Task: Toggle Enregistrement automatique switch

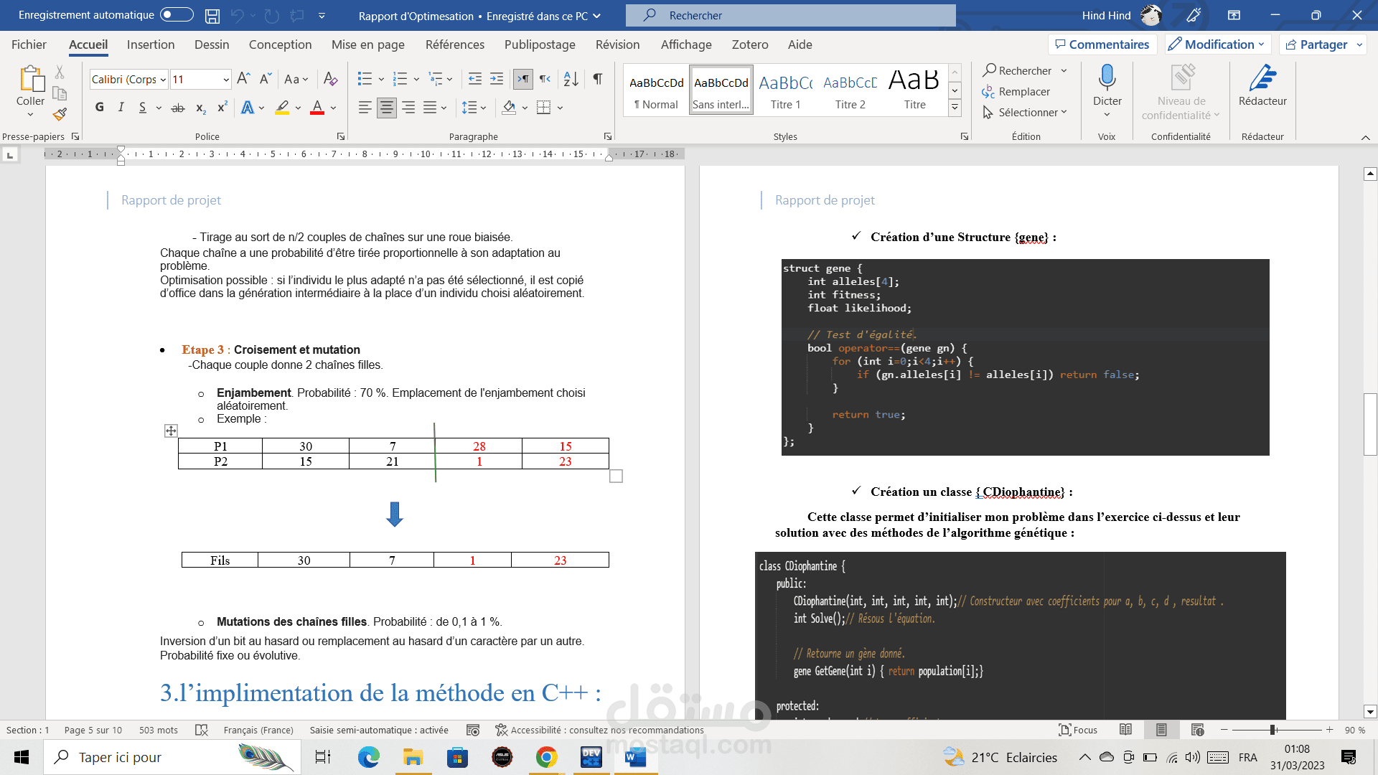Action: (177, 15)
